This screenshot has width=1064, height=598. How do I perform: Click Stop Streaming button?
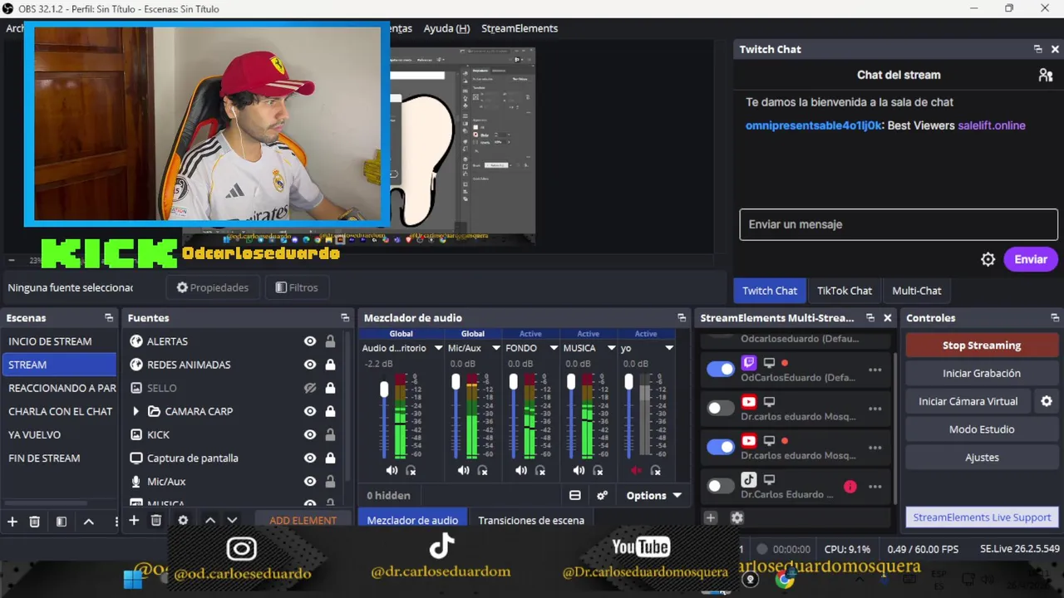tap(982, 346)
